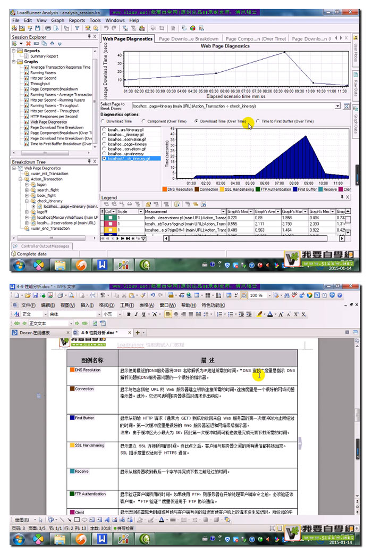The height and width of the screenshot is (552, 372).
Task: Switch to Page Downlo...e Breakdown tab
Action: (189, 39)
